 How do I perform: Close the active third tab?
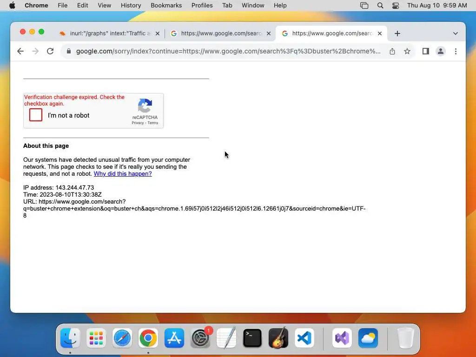point(380,33)
